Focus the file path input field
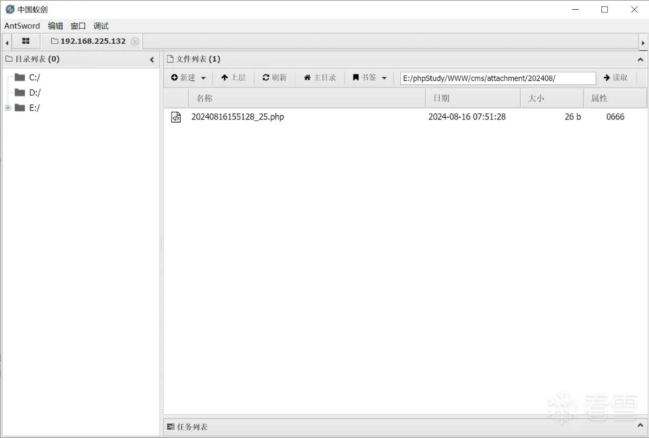 click(498, 78)
